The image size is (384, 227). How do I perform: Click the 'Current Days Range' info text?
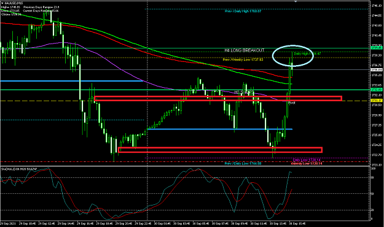pos(41,11)
